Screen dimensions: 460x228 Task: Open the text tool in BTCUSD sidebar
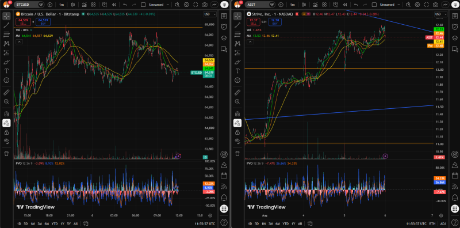point(6,71)
